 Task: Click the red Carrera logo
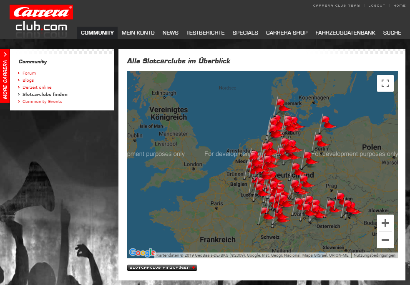coord(41,12)
